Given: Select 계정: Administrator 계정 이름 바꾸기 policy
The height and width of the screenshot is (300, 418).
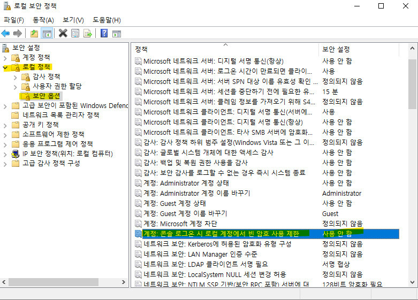Looking at the screenshot, I should click(x=197, y=193).
